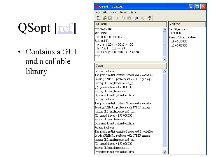Click the LP Input scrollbar down arrow
Image resolution: width=210 pixels, height=157 pixels.
click(x=165, y=59)
